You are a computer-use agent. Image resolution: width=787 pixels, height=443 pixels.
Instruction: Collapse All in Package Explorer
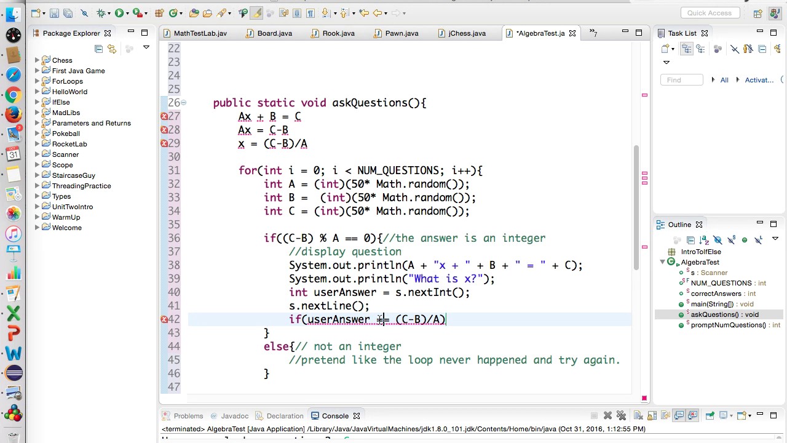(x=98, y=49)
